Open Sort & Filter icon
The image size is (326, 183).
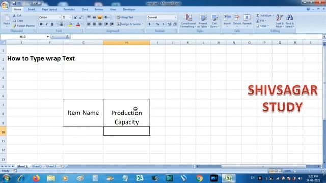(280, 17)
